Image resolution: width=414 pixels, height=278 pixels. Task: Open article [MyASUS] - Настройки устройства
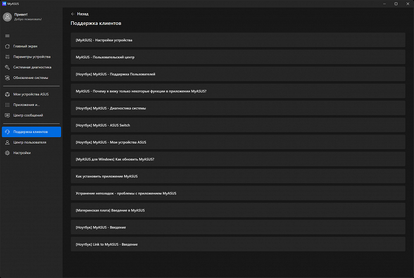tap(238, 40)
